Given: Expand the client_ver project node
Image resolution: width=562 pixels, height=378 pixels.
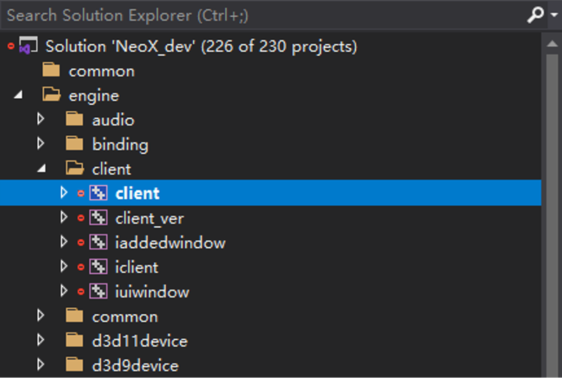Looking at the screenshot, I should [64, 217].
